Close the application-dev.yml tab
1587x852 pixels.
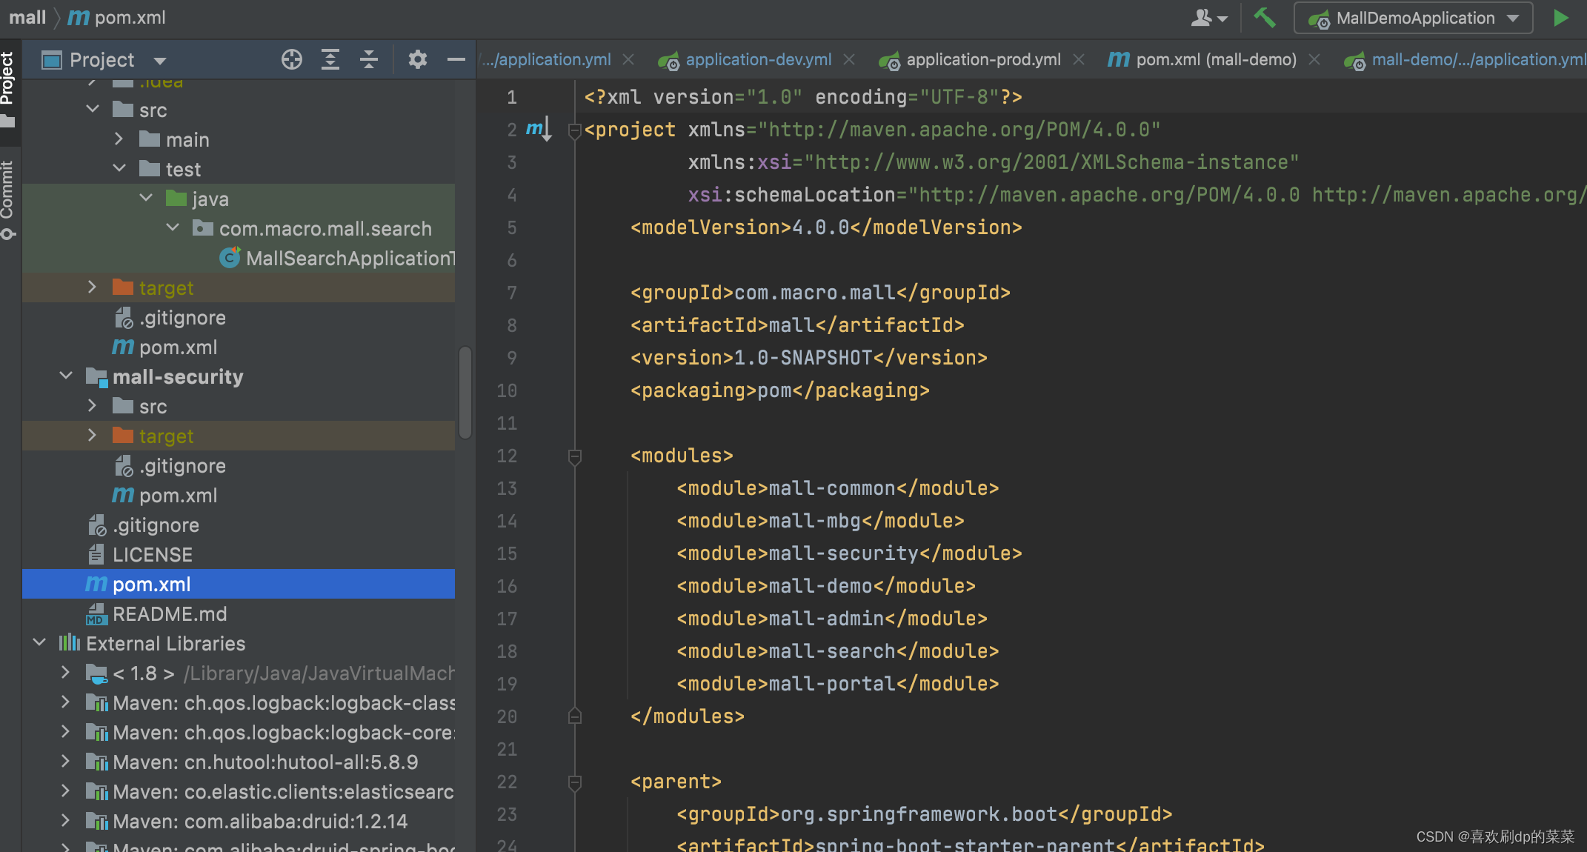click(x=849, y=59)
